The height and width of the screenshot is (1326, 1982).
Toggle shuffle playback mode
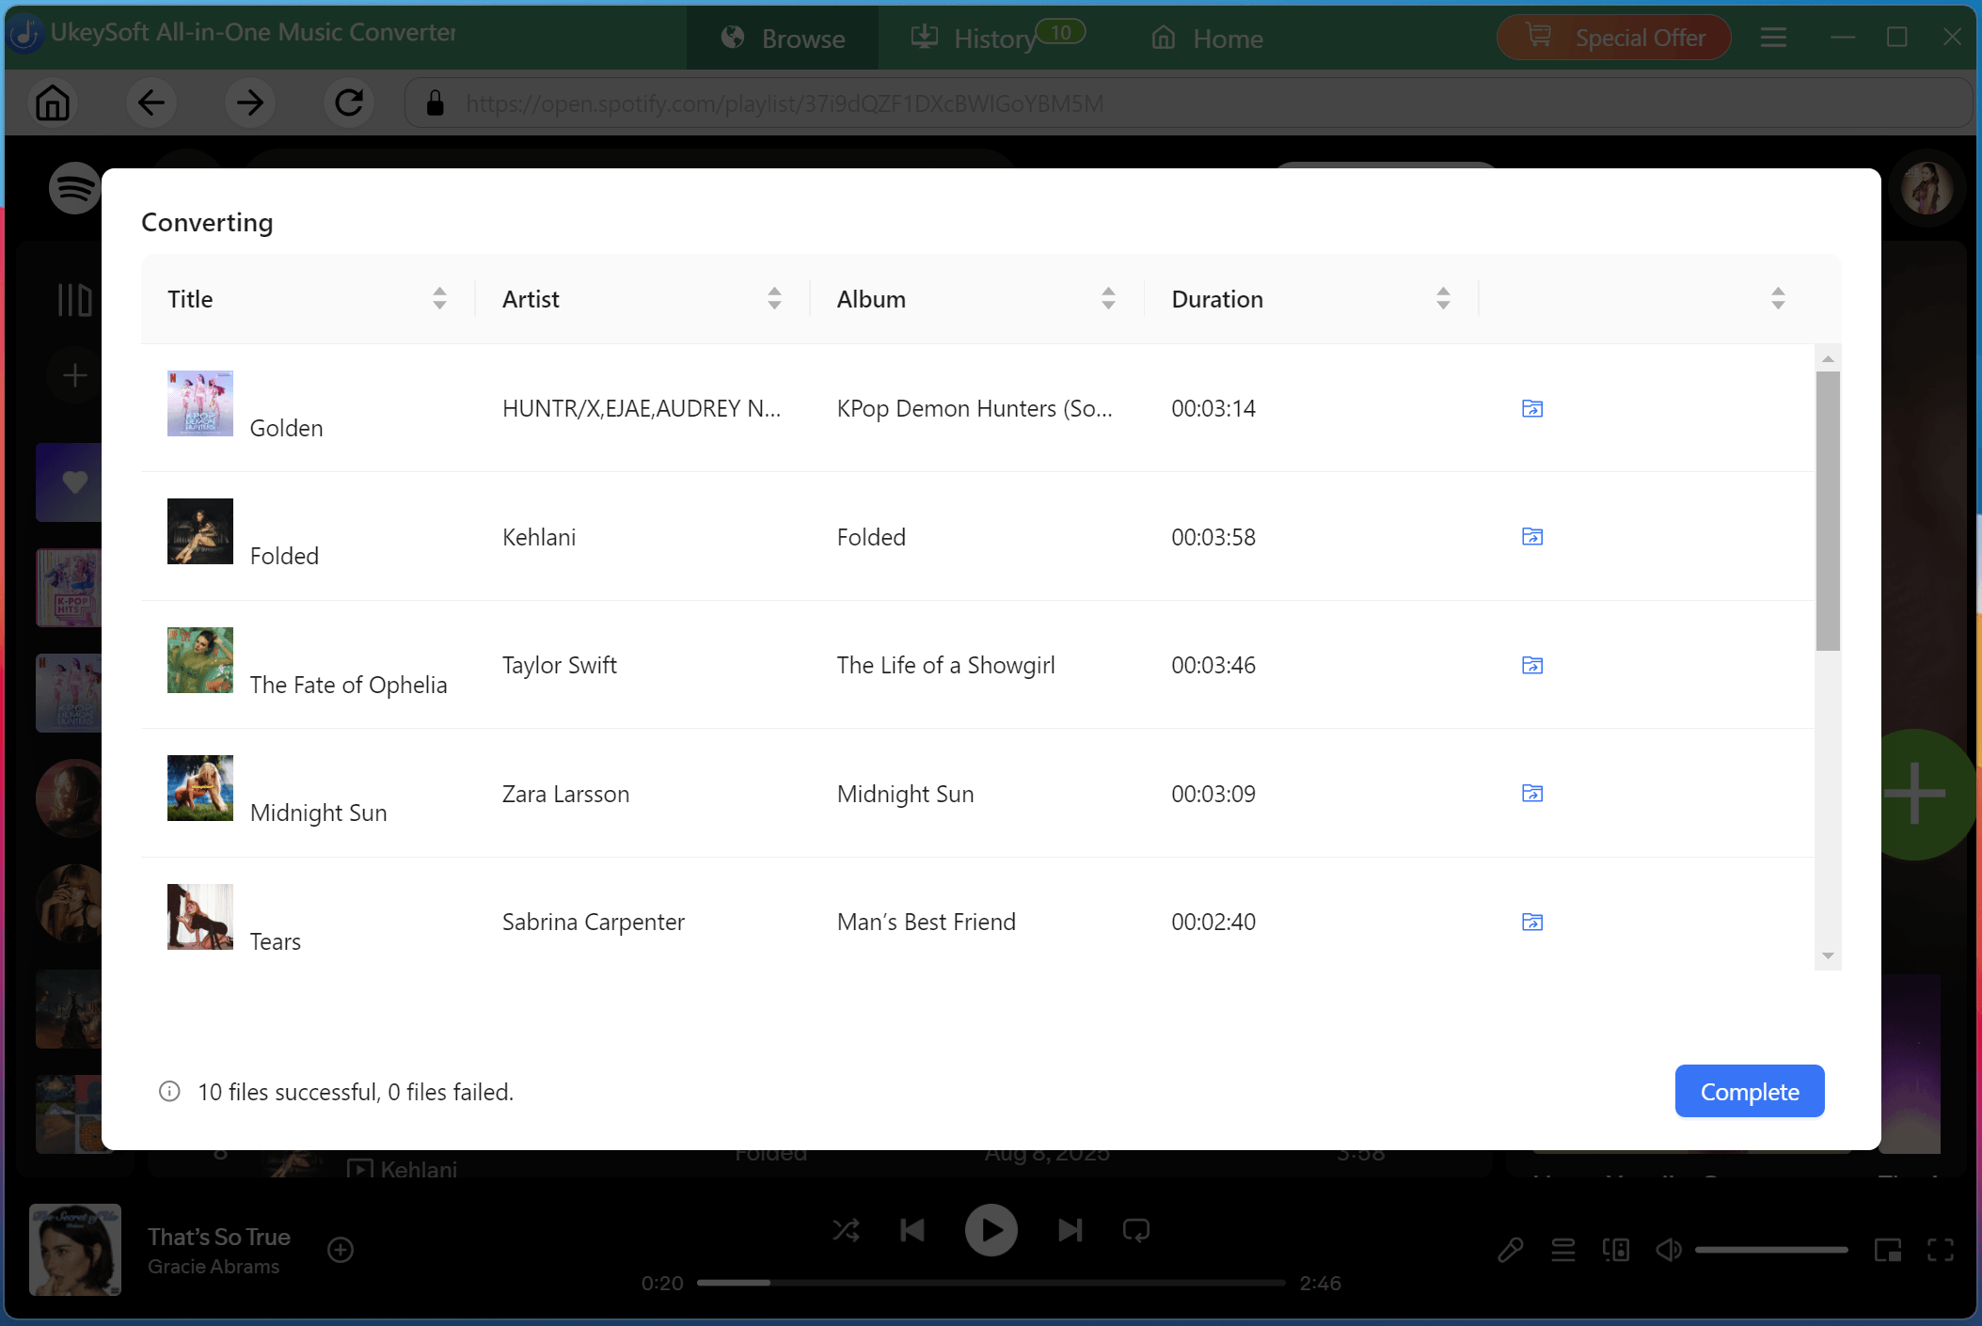[x=846, y=1229]
